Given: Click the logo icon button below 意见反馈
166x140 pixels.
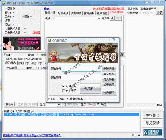Looking at the screenshot, I should (152, 132).
